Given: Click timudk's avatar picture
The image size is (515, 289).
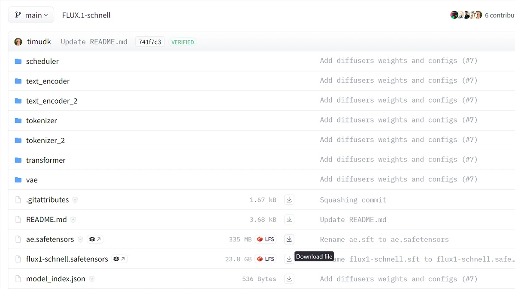Looking at the screenshot, I should pyautogui.click(x=18, y=42).
